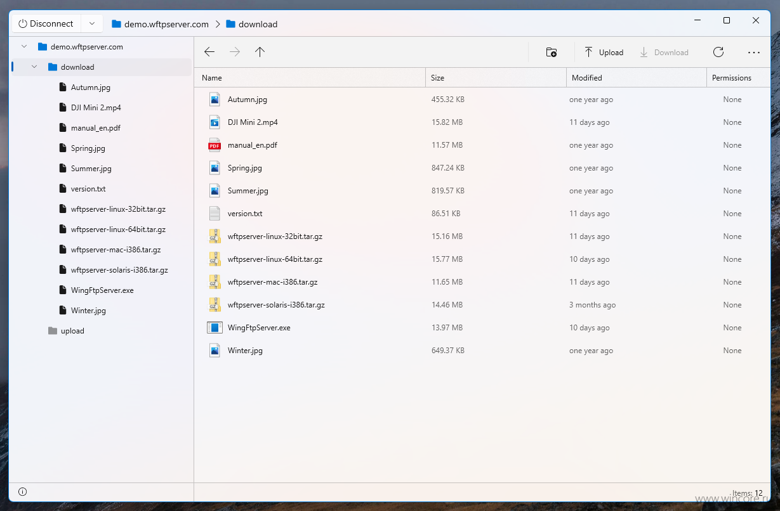The height and width of the screenshot is (511, 780).
Task: Click the info icon in status bar
Action: 23,492
